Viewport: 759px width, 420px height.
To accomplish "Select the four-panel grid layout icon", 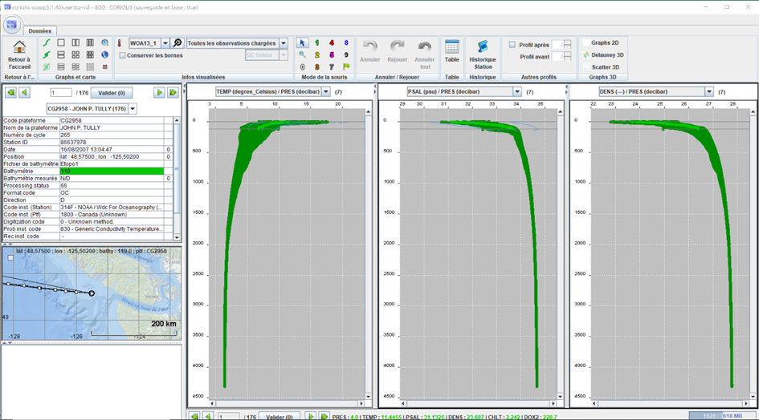I will pyautogui.click(x=75, y=55).
